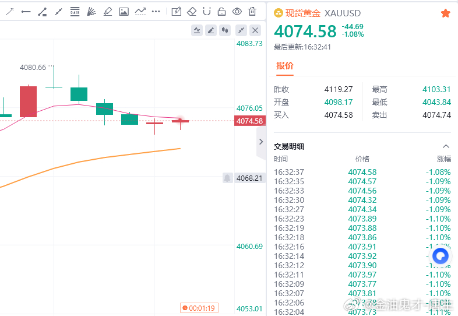The width and height of the screenshot is (458, 316).
Task: Click the axis label 4083.73
Action: (x=250, y=44)
